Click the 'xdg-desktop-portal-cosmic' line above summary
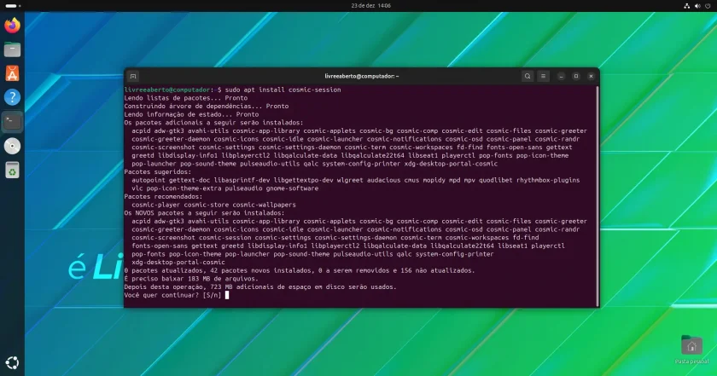The height and width of the screenshot is (376, 717). [x=178, y=263]
